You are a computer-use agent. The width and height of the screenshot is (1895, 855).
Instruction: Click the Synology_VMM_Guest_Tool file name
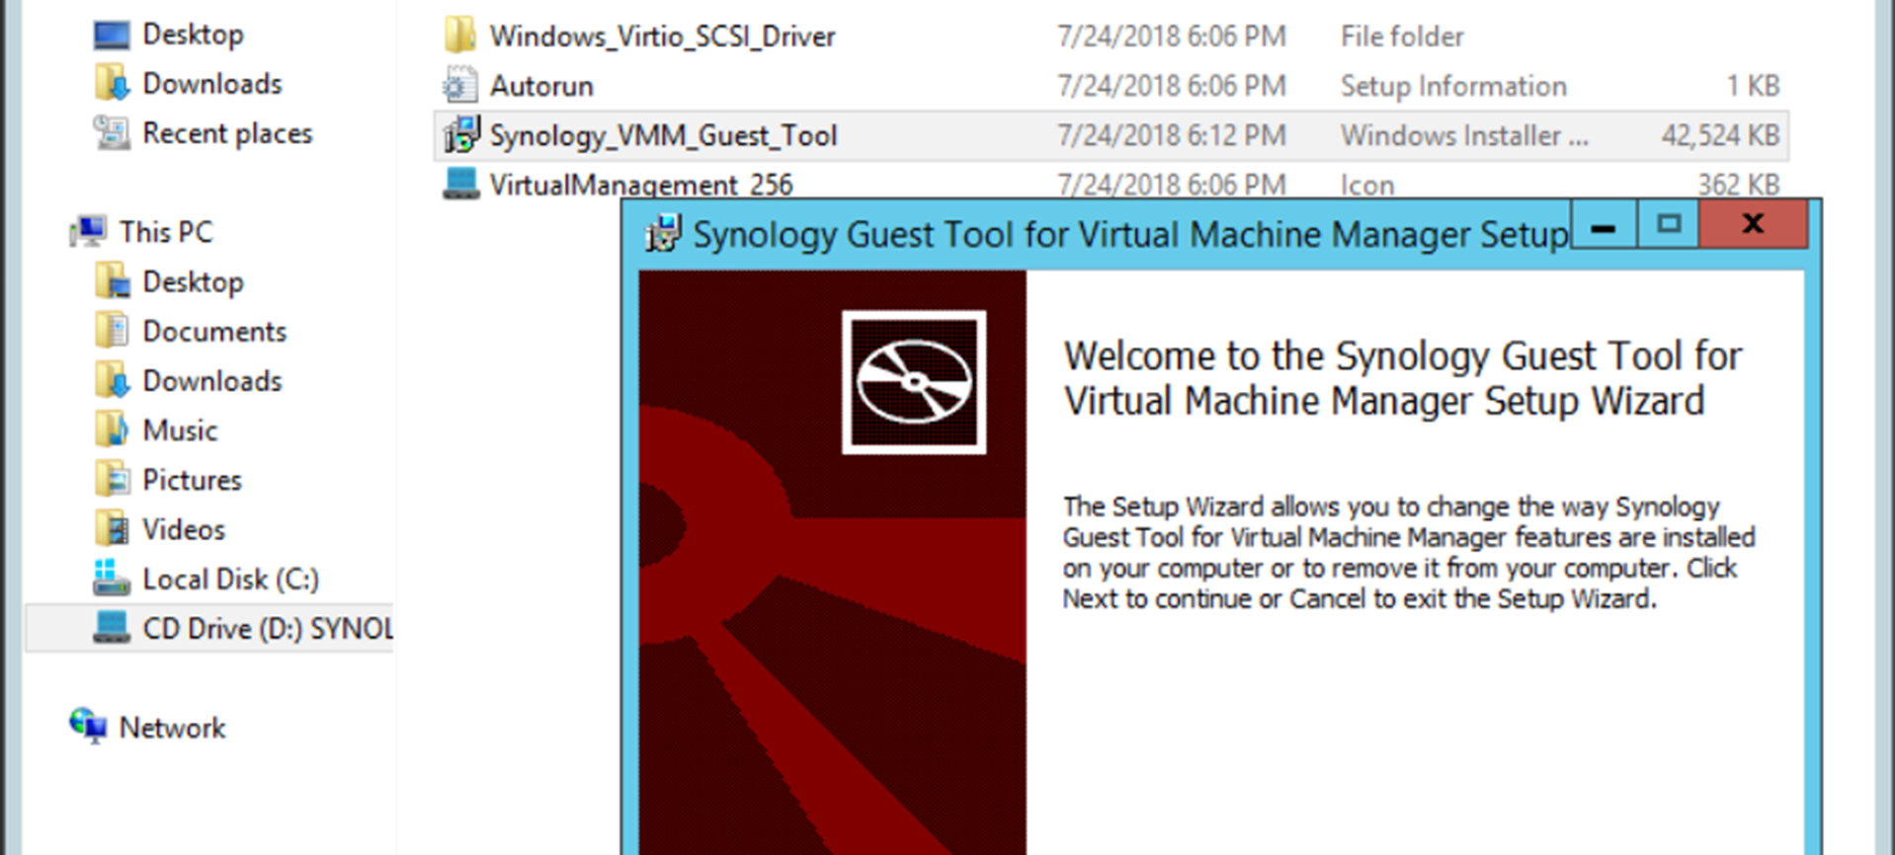[x=663, y=135]
